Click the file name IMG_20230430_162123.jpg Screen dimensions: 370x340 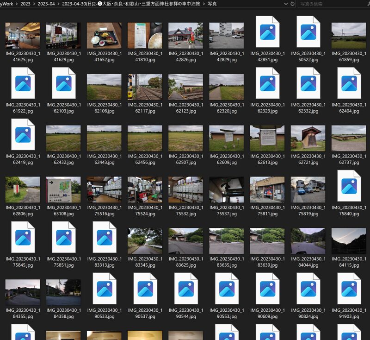[x=186, y=108]
